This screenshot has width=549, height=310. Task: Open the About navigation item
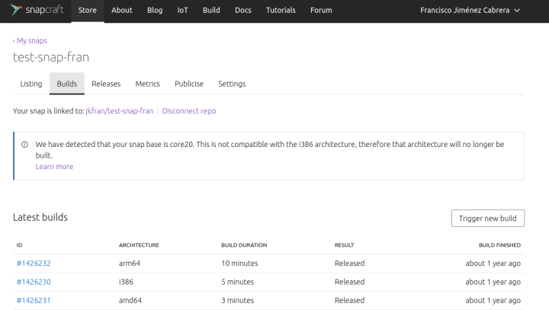(122, 11)
